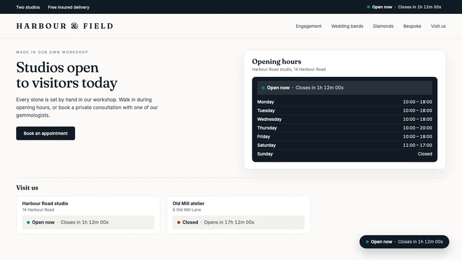Select the Saturday 11:00 – 17:00 row
The height and width of the screenshot is (260, 462).
[x=345, y=146]
